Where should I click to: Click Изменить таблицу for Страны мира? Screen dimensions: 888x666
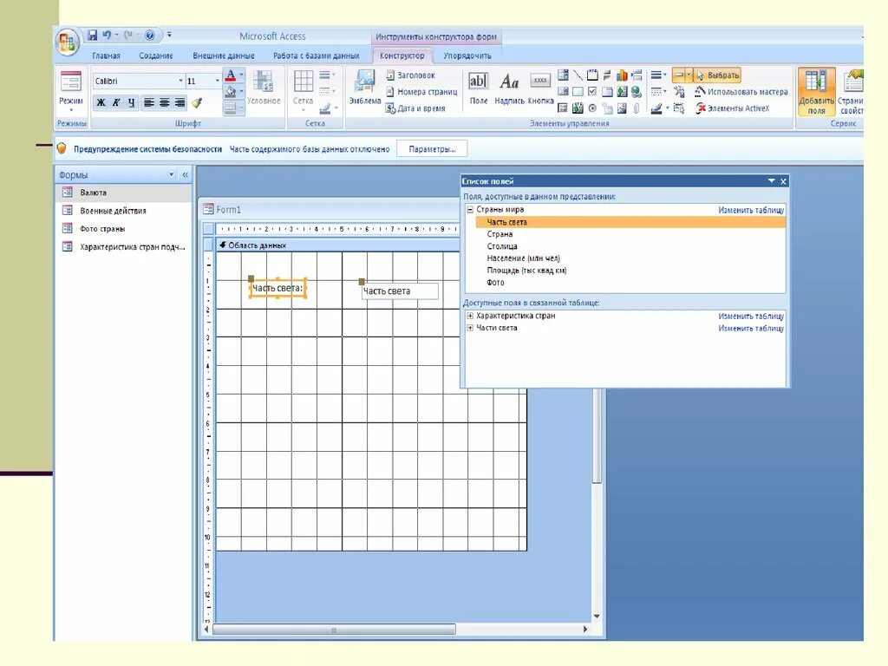pyautogui.click(x=751, y=210)
